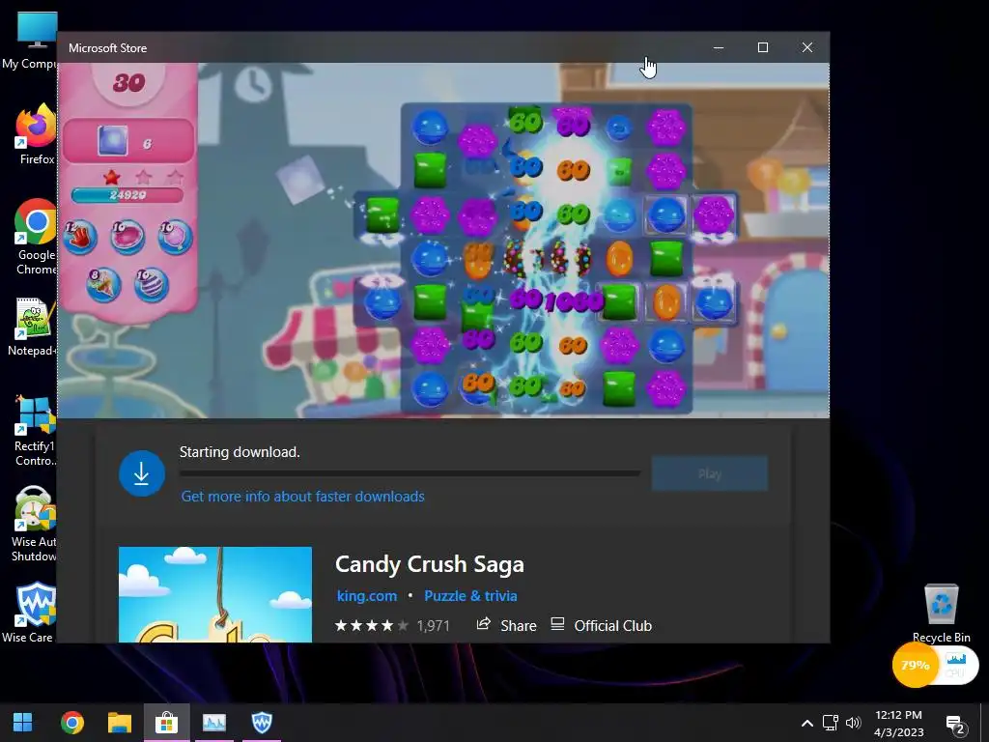
Task: Click the Wise Care shield taskbar icon
Action: [262, 723]
